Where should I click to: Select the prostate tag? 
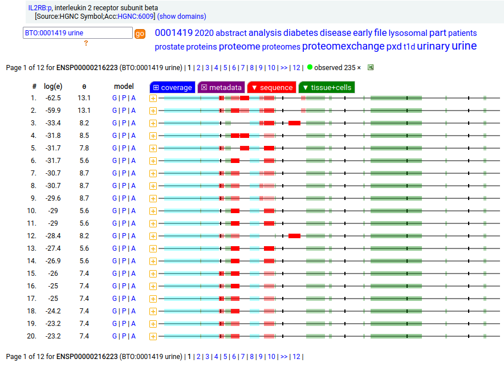169,47
